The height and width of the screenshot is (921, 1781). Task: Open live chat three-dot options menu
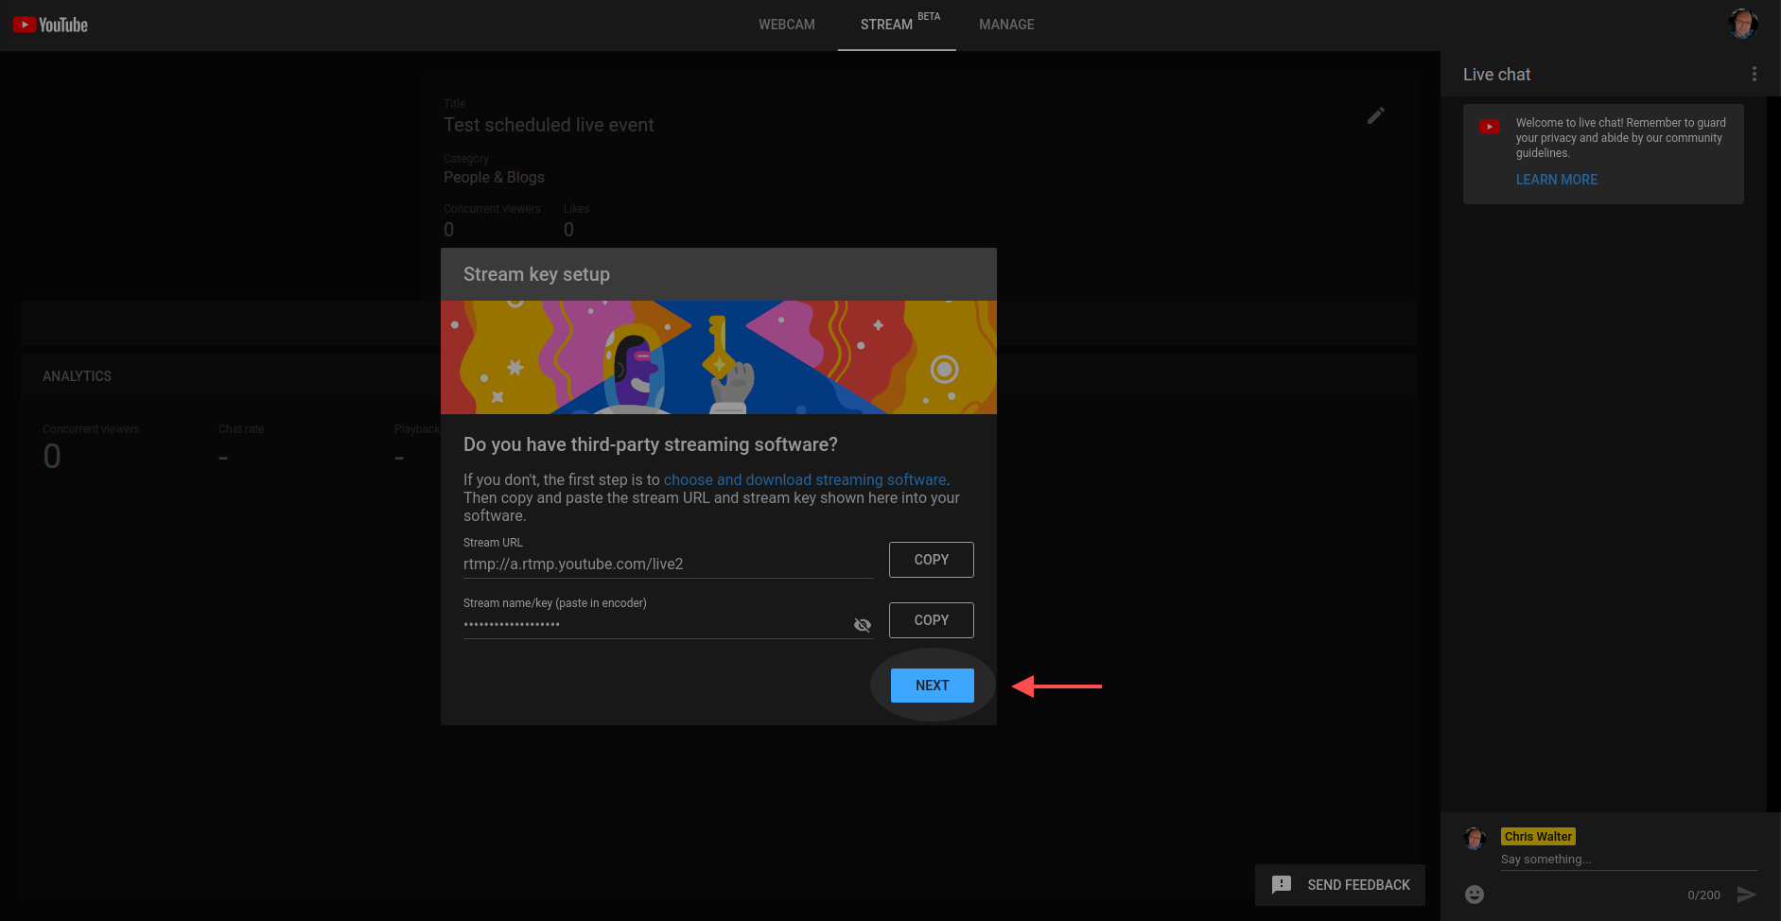point(1754,74)
